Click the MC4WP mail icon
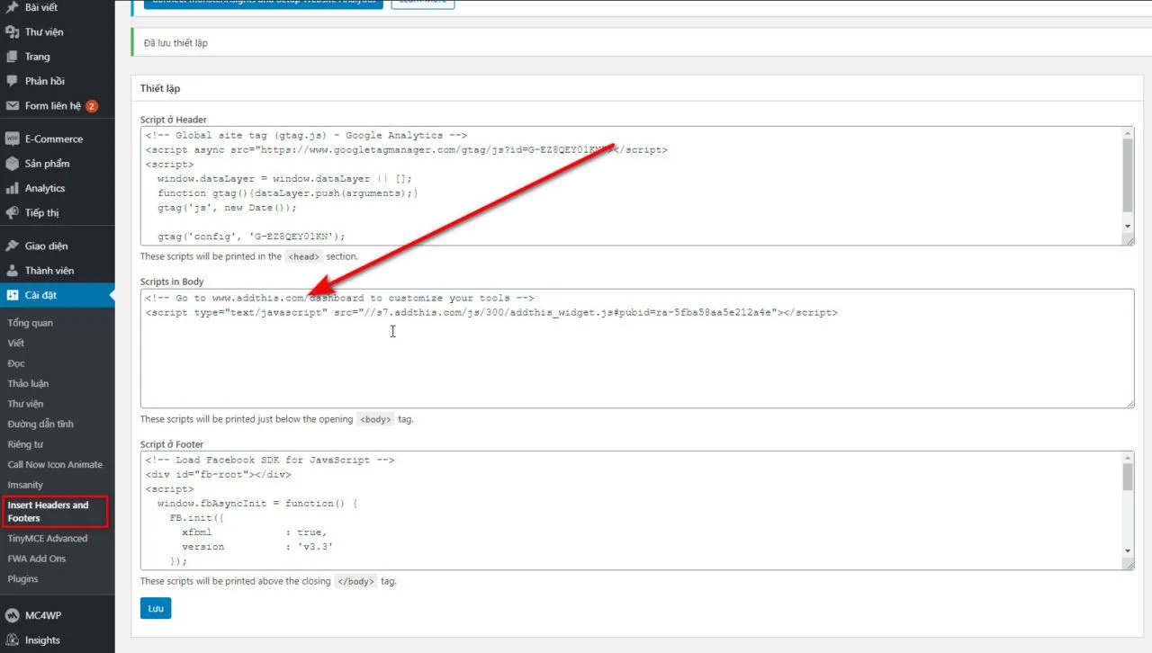 tap(12, 615)
